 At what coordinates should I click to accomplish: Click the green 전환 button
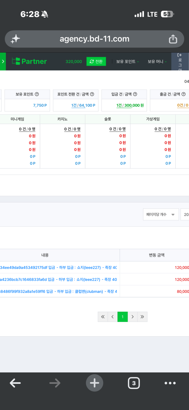[x=96, y=61]
